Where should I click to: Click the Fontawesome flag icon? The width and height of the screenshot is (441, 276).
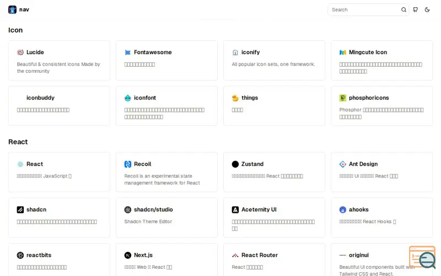click(128, 52)
